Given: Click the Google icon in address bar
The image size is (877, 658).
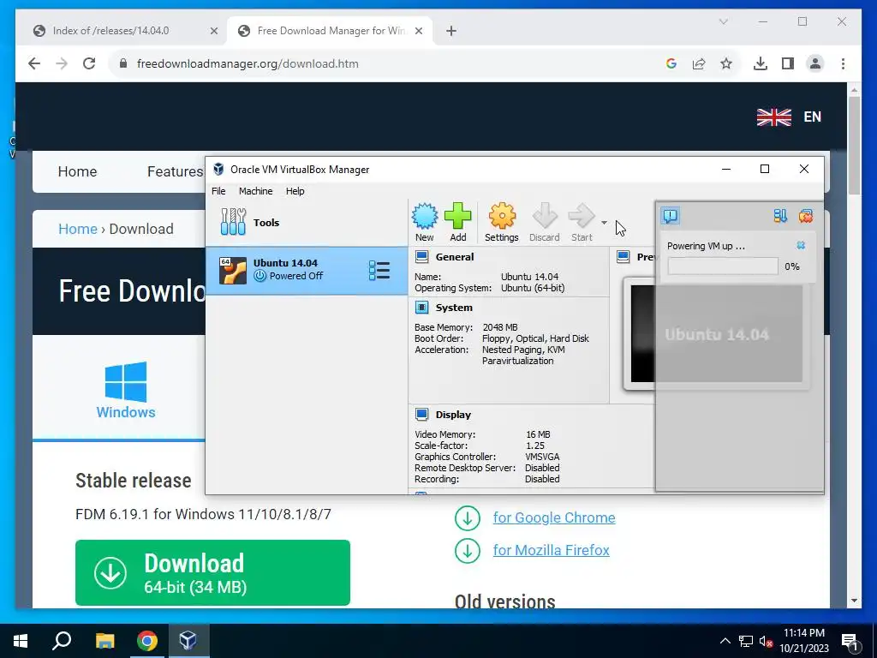Looking at the screenshot, I should pos(671,63).
